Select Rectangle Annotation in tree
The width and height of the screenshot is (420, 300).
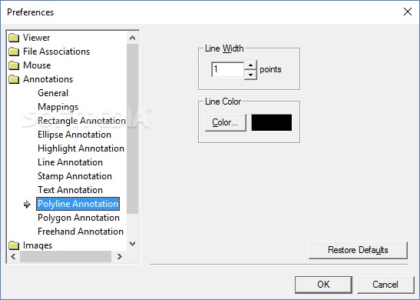(x=81, y=121)
